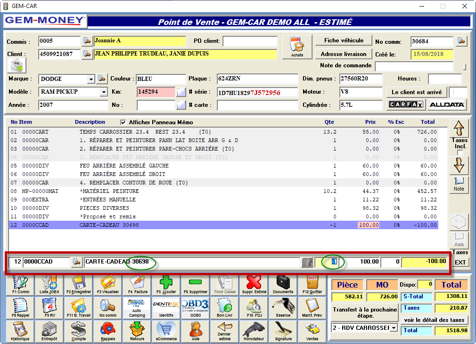Open Maint. Prév. maintenance
476x344 pixels.
coord(312,308)
